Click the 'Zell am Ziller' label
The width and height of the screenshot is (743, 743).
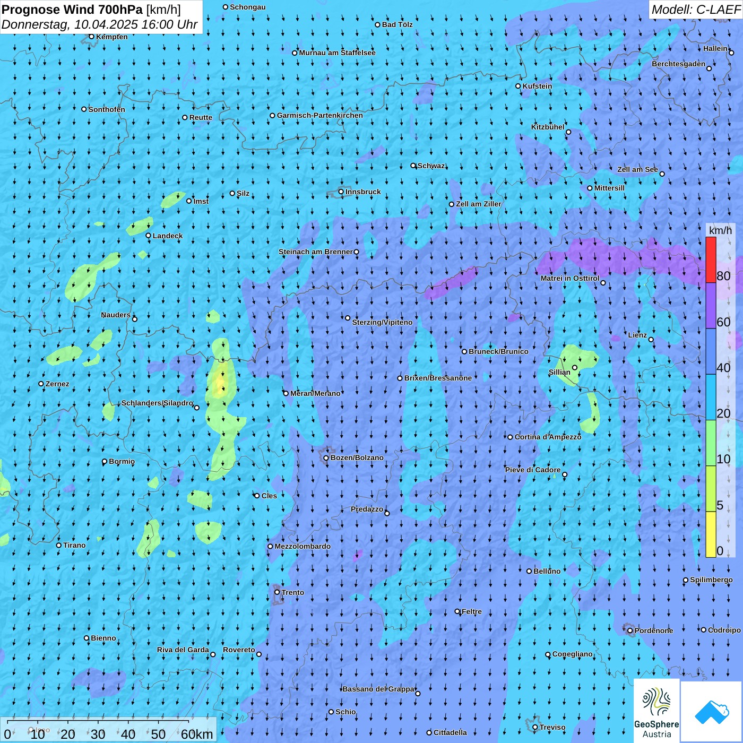tap(479, 204)
